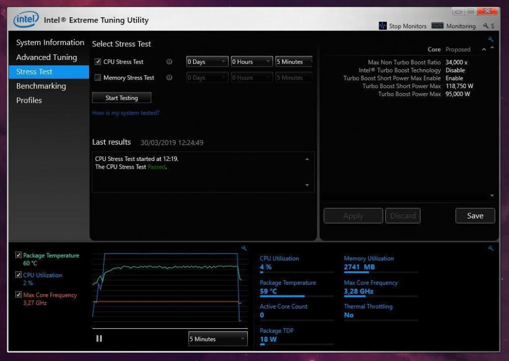Open settings via header wrench icon
The height and width of the screenshot is (361, 509).
pos(486,26)
